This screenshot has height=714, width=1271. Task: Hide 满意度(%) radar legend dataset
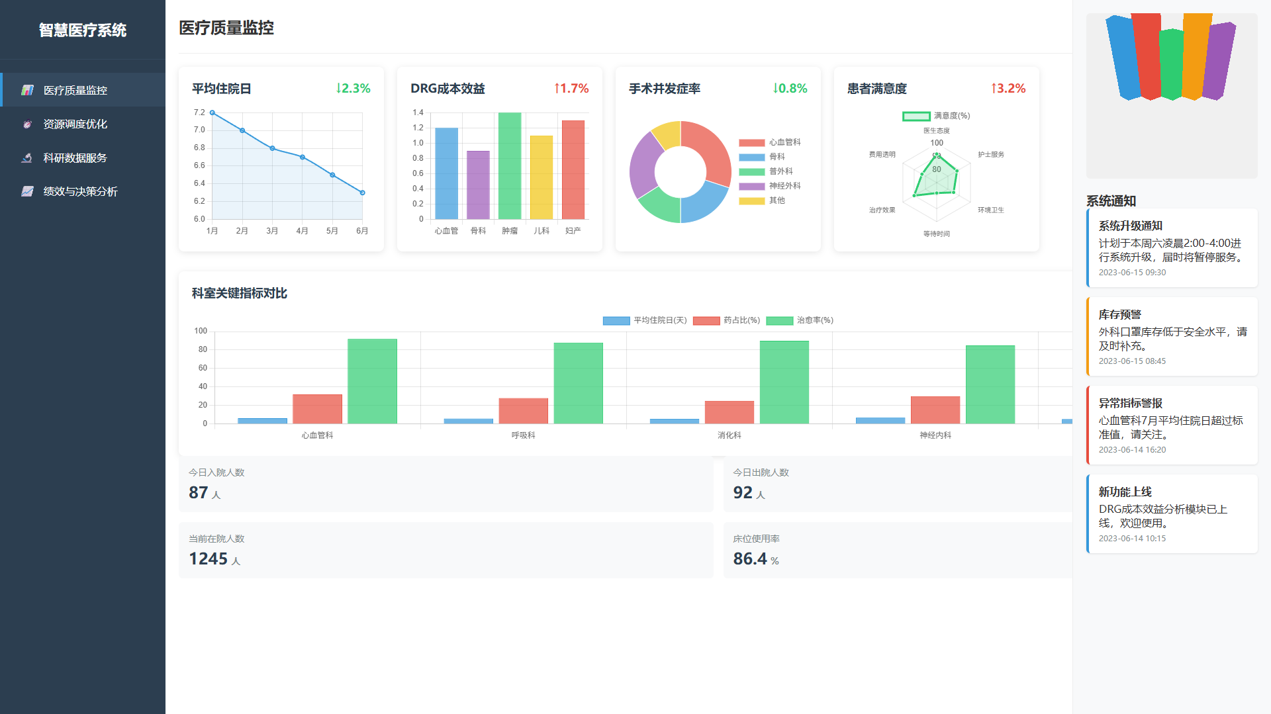point(936,116)
